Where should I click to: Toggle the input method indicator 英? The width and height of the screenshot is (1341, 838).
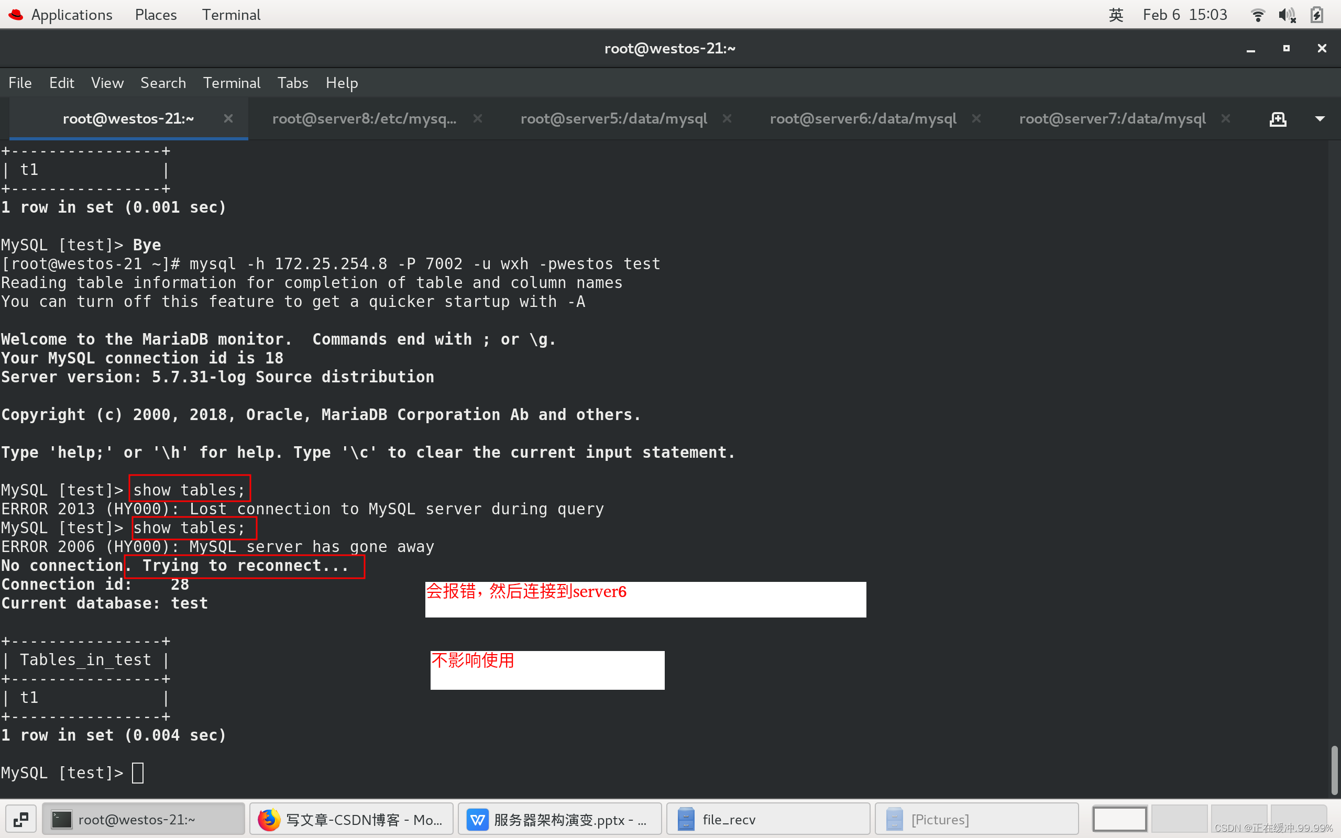tap(1116, 15)
